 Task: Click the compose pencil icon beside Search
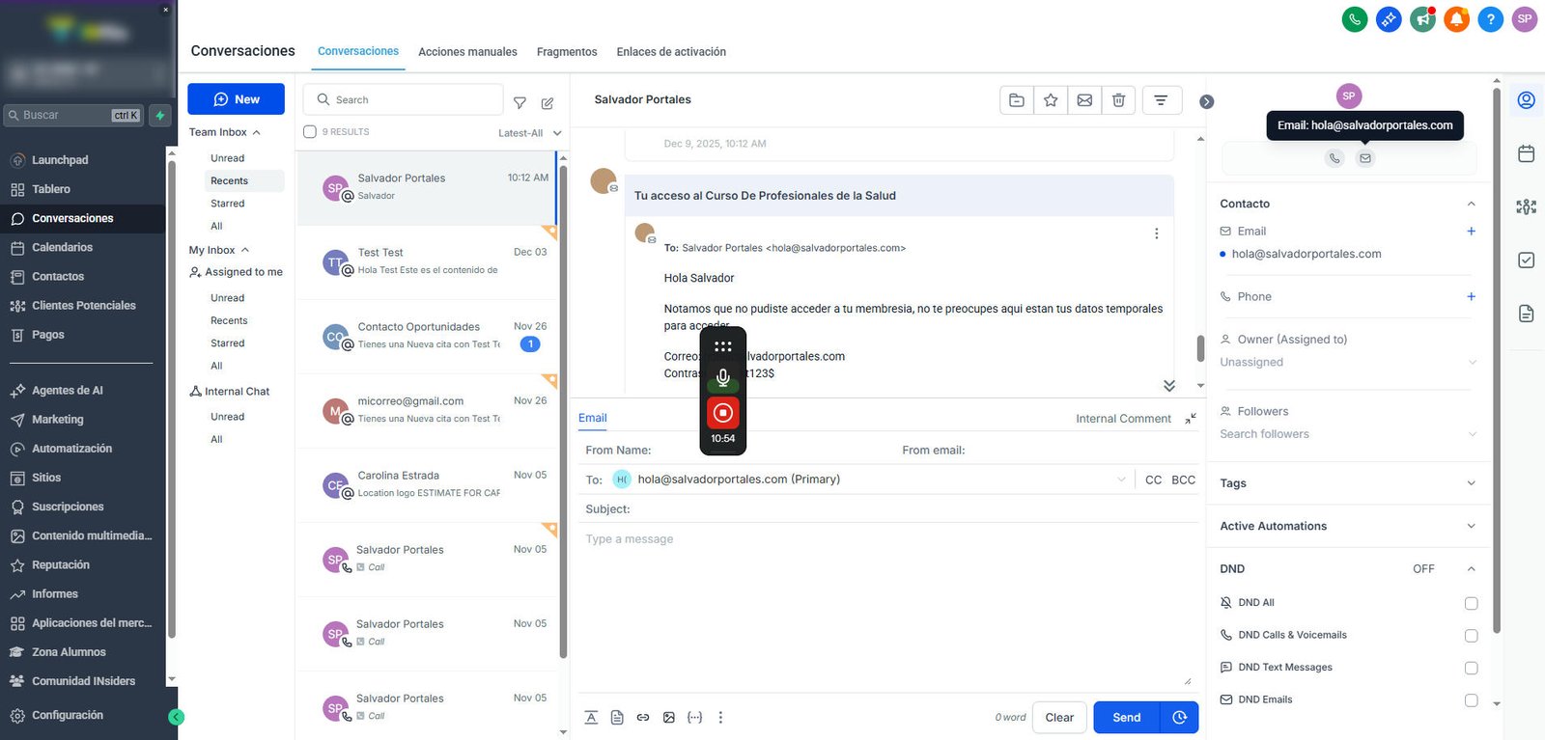coord(548,102)
